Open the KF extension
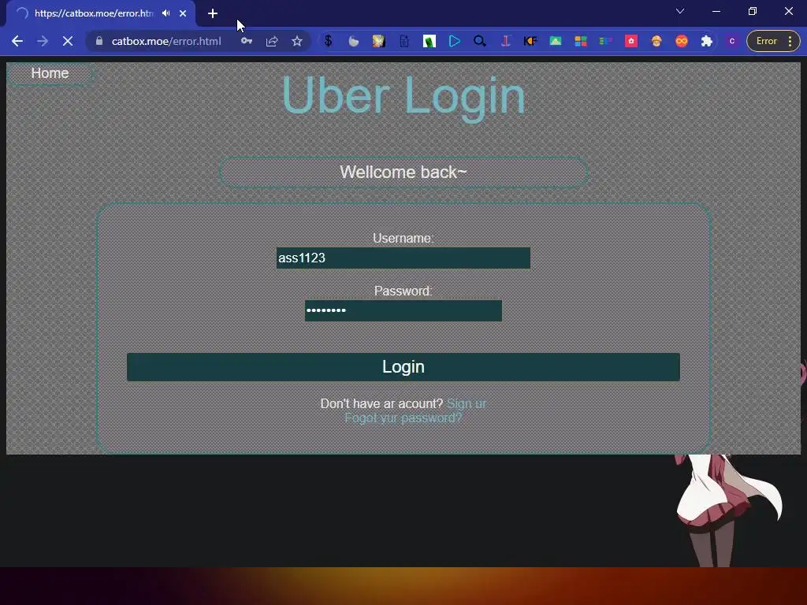807x605 pixels. pos(530,41)
